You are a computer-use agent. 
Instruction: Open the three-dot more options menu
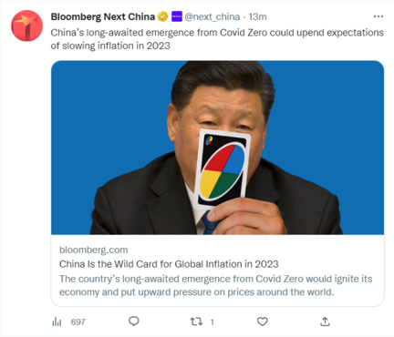point(378,16)
